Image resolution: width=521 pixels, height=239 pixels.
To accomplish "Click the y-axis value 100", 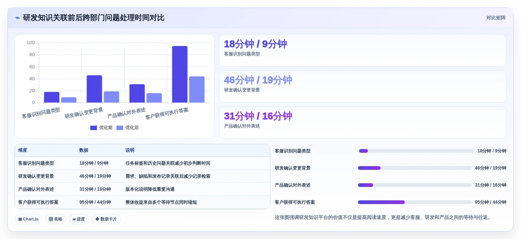I will (31, 43).
